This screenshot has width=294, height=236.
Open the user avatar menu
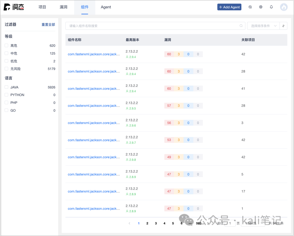(x=284, y=7)
